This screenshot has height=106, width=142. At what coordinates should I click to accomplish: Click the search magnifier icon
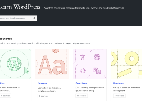pos(34,18)
